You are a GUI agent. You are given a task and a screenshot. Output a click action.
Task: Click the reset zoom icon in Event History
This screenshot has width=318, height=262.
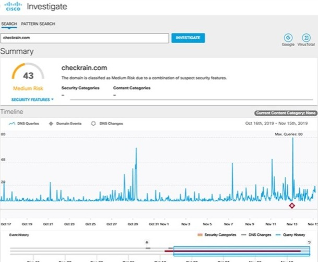(x=309, y=242)
